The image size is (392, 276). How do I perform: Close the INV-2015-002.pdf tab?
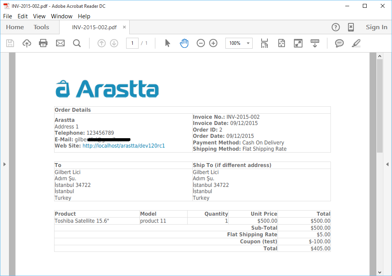(124, 27)
